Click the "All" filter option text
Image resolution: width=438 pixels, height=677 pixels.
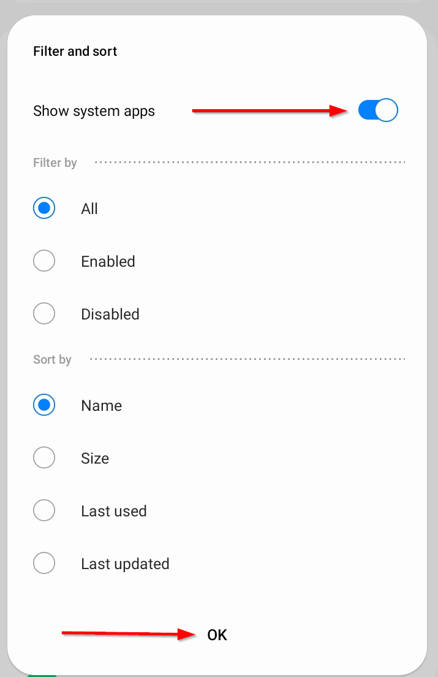click(x=89, y=209)
